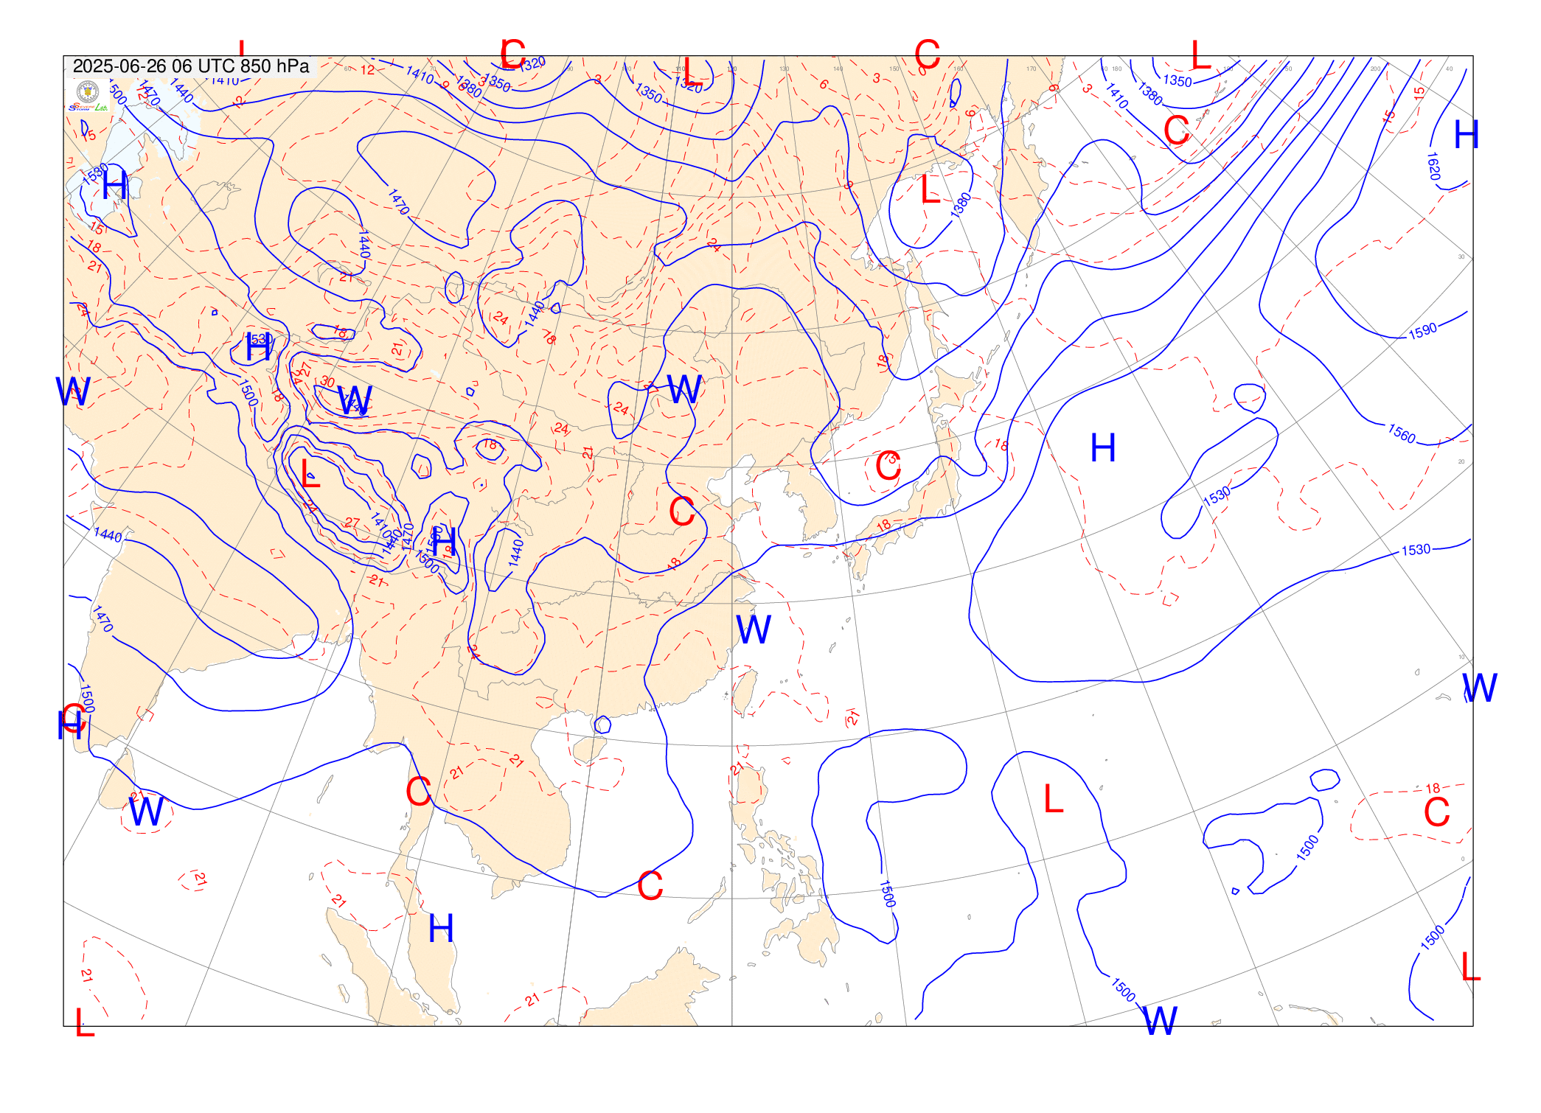The height and width of the screenshot is (1113, 1541).
Task: Select the blue W at the bottom edge of the map
Action: [1160, 1021]
